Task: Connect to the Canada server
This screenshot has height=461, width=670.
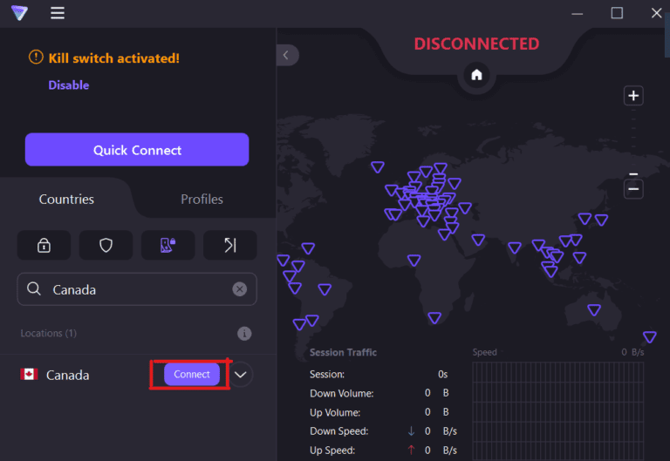Action: [192, 375]
